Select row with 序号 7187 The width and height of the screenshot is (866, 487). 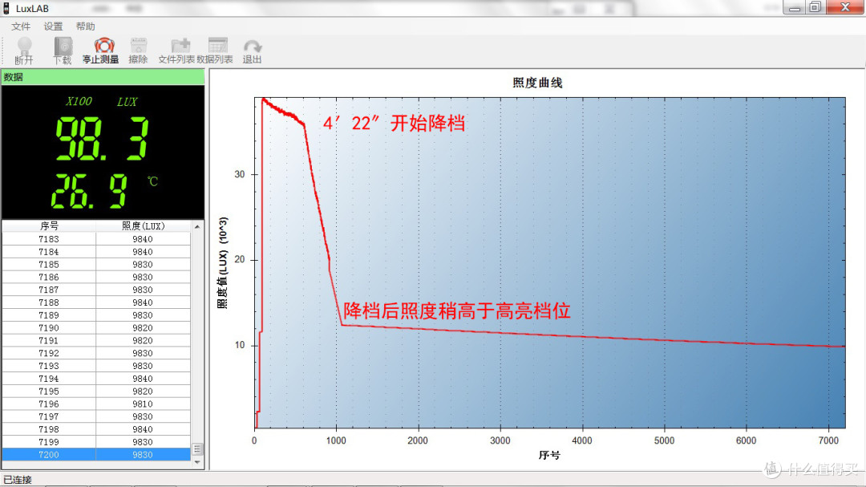[96, 290]
